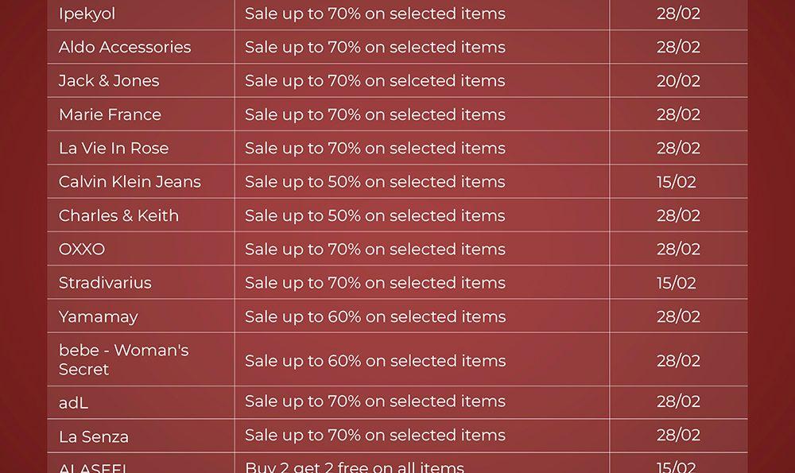Viewport: 795px width, 473px height.
Task: Click the Buy 2 get 2 free offer
Action: [355, 467]
